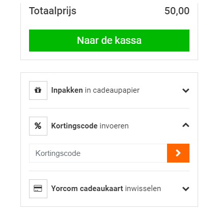This screenshot has height=214, width=219.
Task: Click the Totaalprijs label
Action: pyautogui.click(x=52, y=11)
